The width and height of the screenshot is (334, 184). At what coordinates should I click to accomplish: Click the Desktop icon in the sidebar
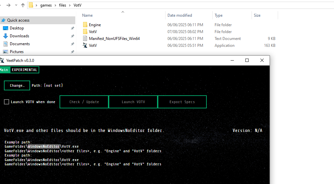pos(6,28)
